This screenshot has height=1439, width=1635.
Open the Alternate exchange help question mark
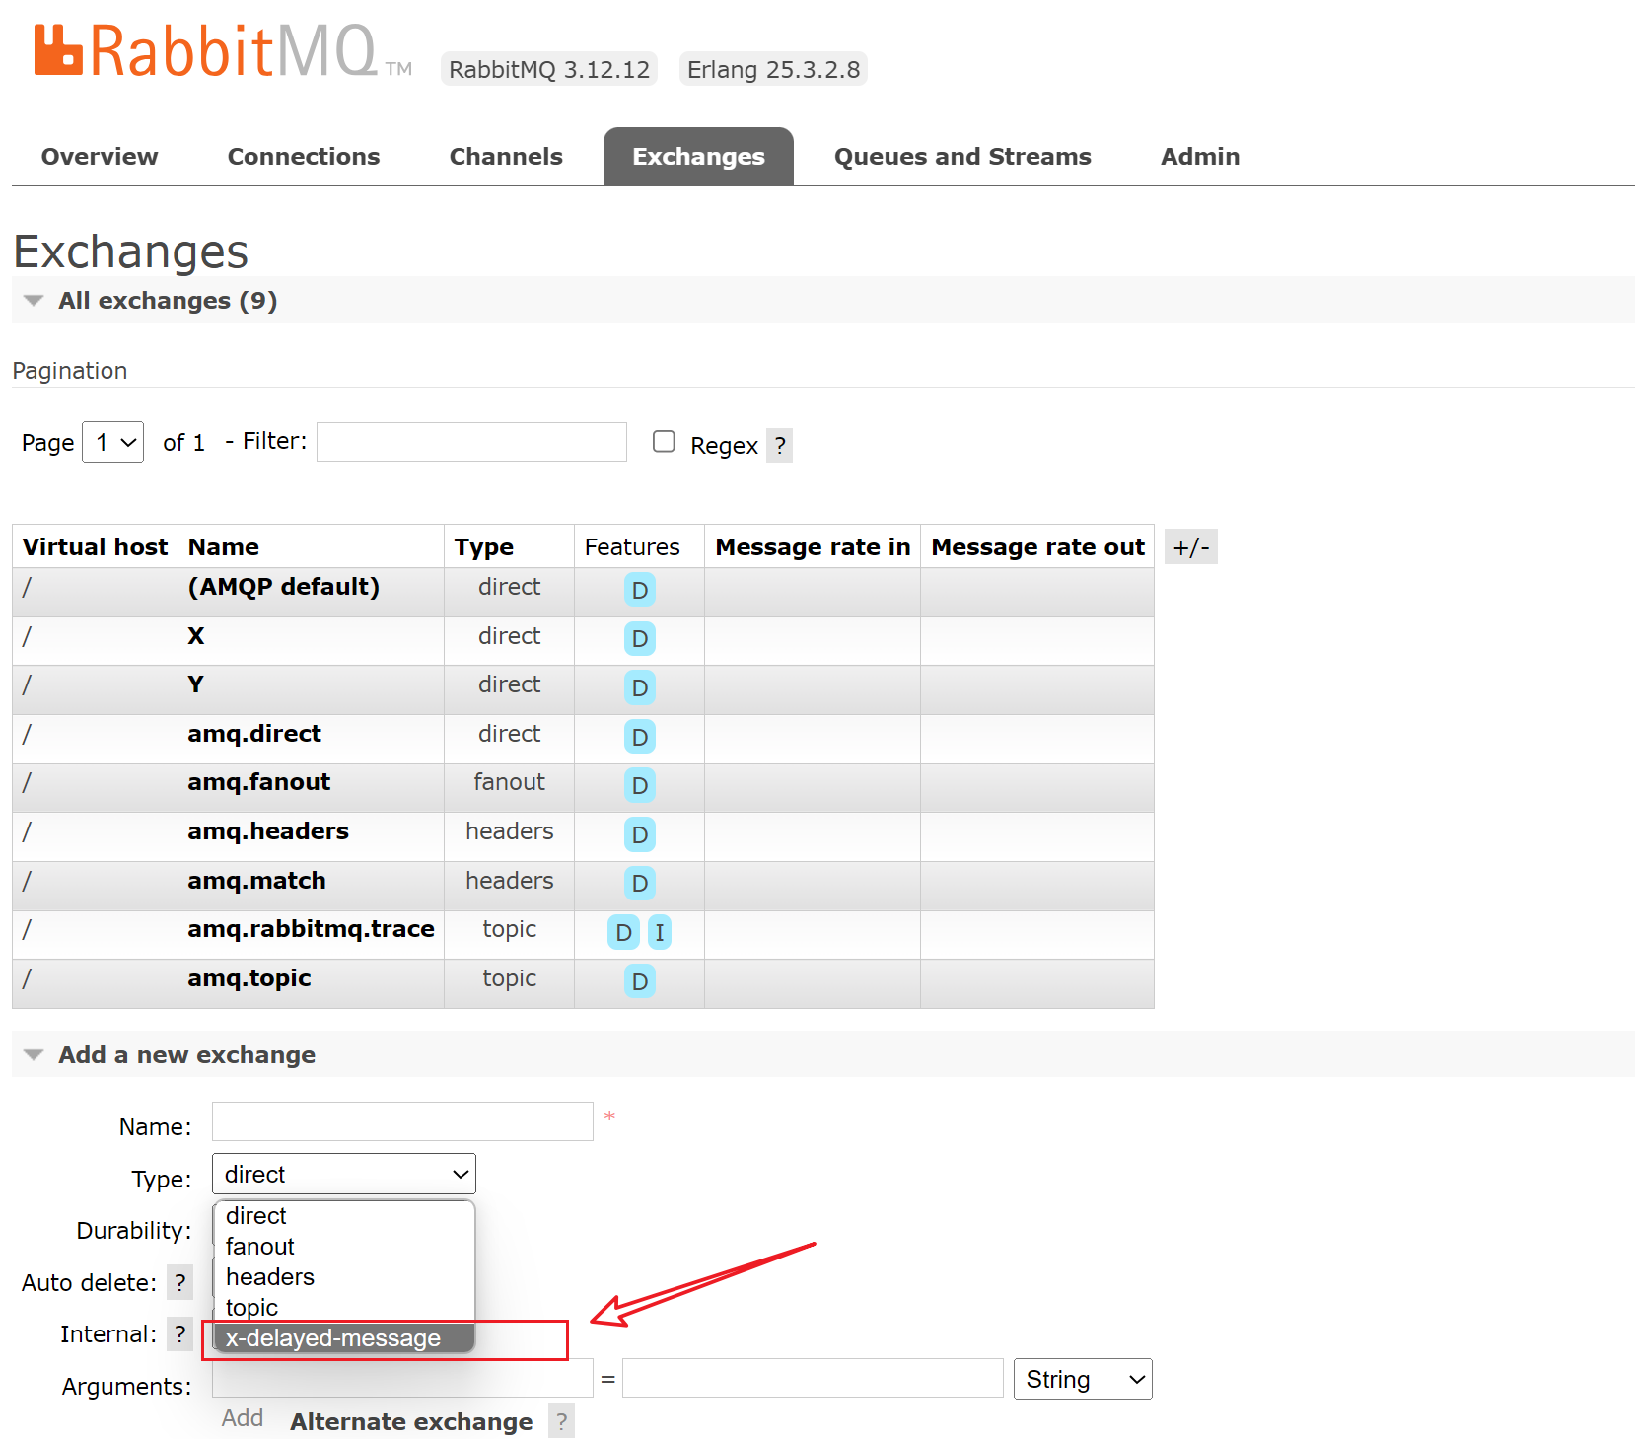click(561, 1421)
